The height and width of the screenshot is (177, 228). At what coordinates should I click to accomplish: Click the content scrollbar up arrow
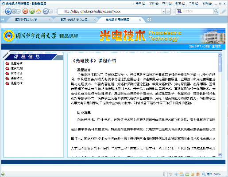(220, 55)
